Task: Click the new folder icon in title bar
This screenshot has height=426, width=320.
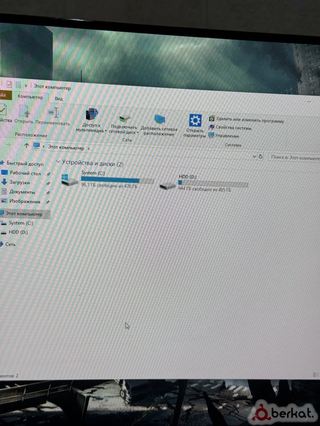Action: 18,85
